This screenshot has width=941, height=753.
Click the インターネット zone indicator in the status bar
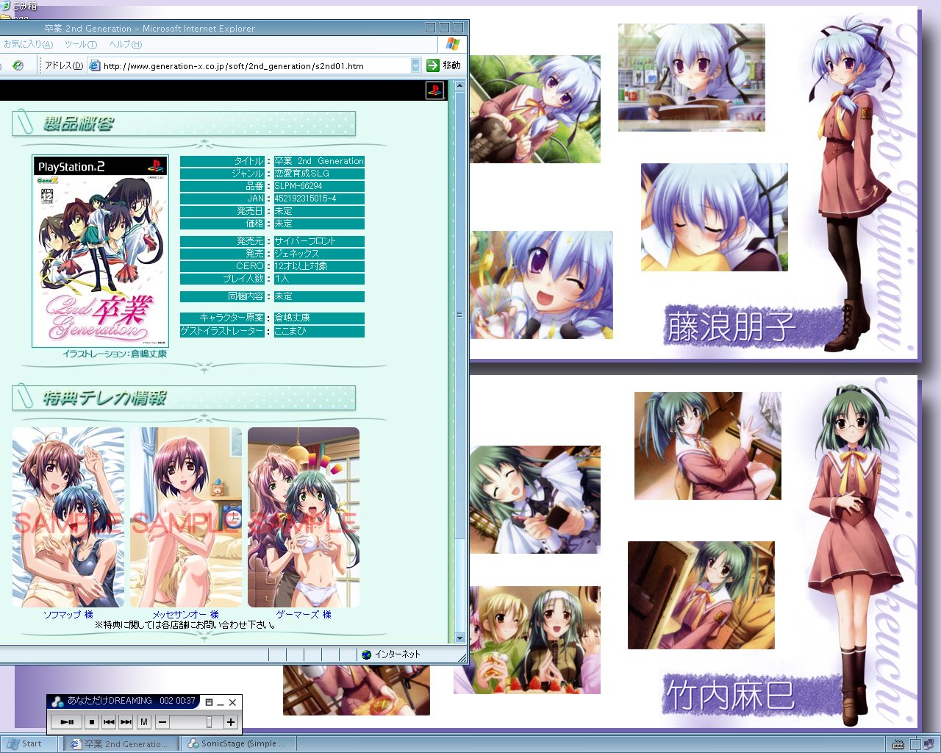tap(391, 654)
